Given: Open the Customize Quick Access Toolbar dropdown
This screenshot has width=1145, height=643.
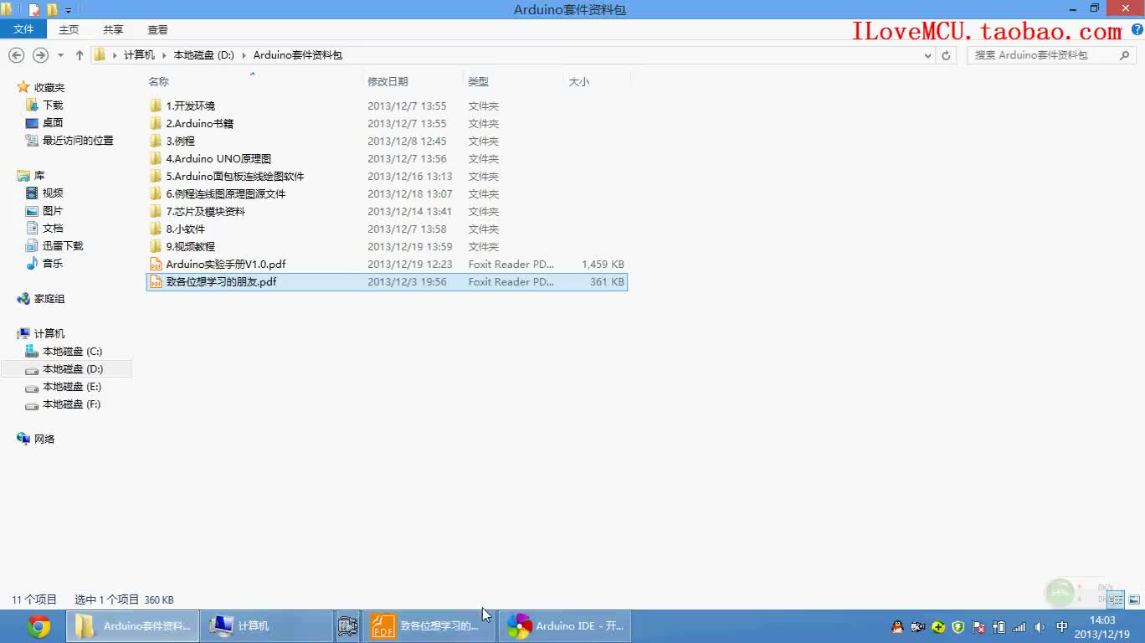Looking at the screenshot, I should [x=68, y=10].
